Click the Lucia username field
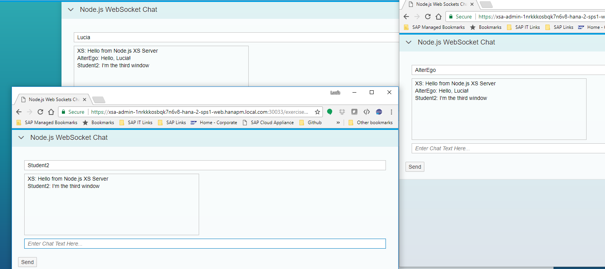 pos(236,37)
